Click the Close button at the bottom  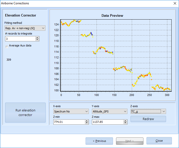tap(159, 141)
